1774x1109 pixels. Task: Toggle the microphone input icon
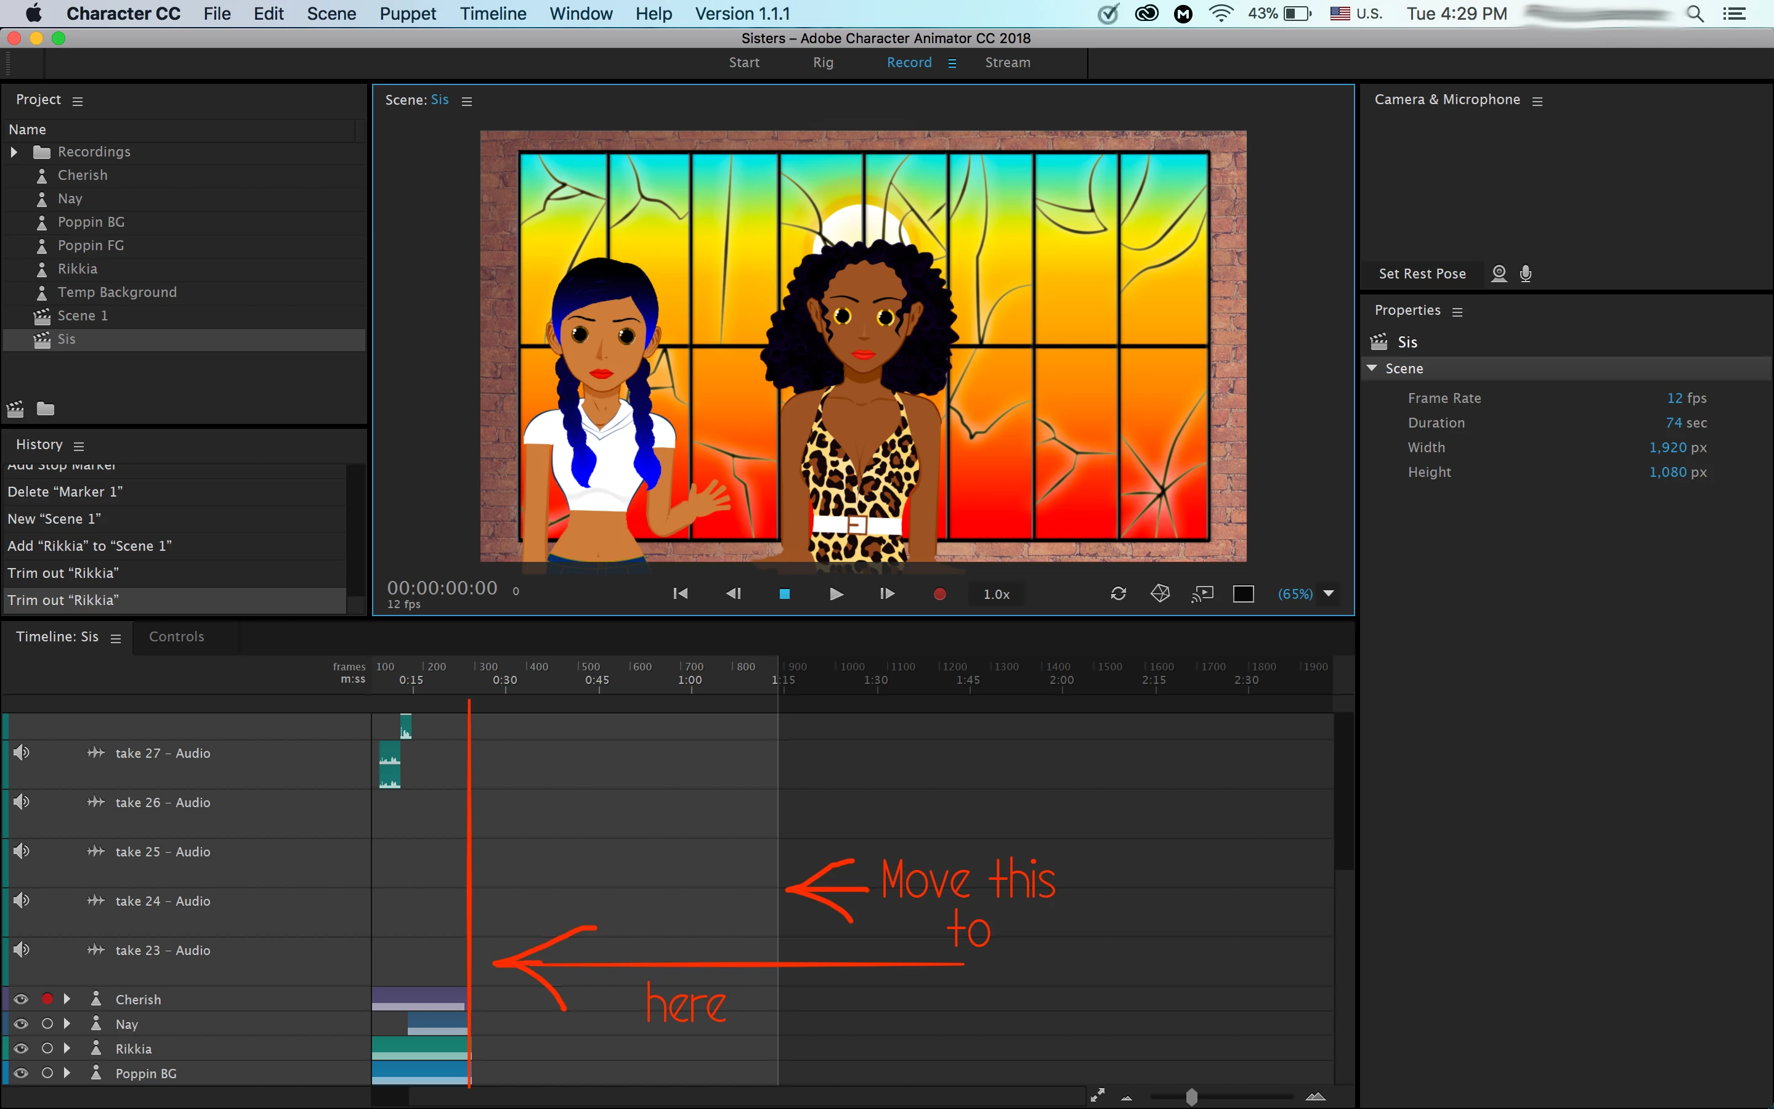click(x=1526, y=274)
